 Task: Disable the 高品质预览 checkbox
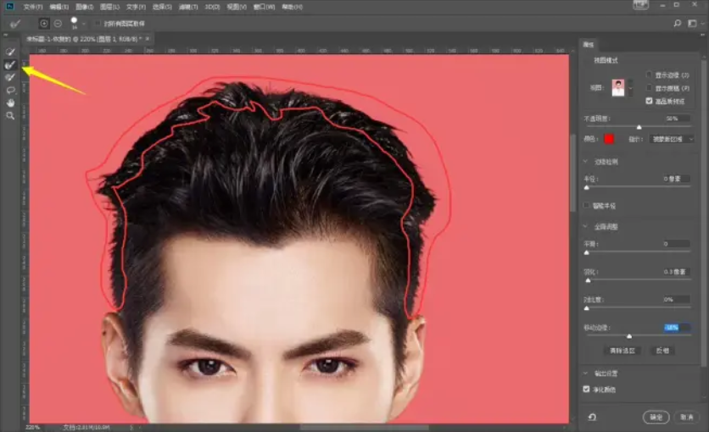tap(650, 100)
